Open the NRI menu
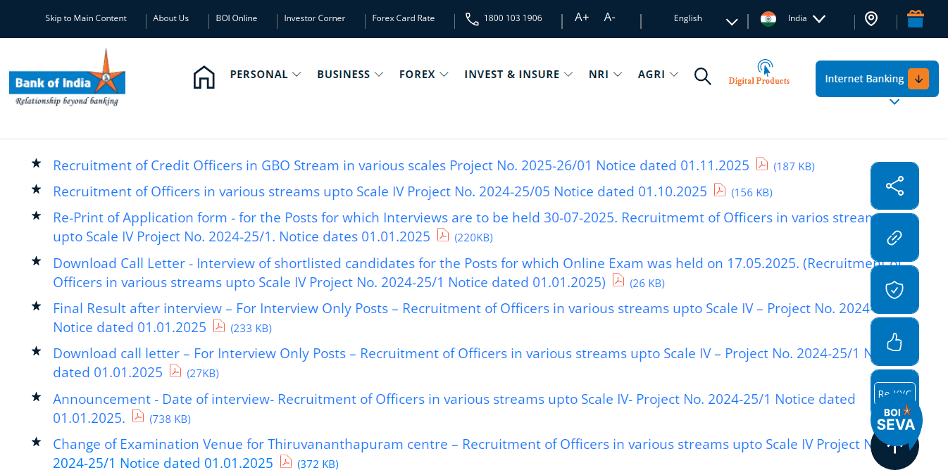This screenshot has width=948, height=475. pos(604,74)
